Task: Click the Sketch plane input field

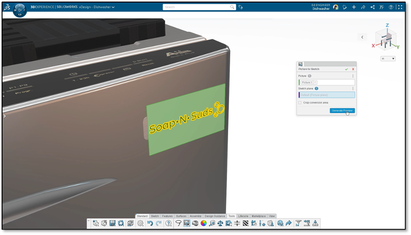Action: pyautogui.click(x=327, y=95)
